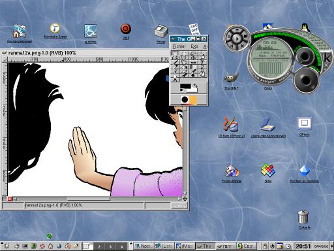Collapse the panel with right edge arrow
This screenshot has width=334, height=251.
(332, 246)
